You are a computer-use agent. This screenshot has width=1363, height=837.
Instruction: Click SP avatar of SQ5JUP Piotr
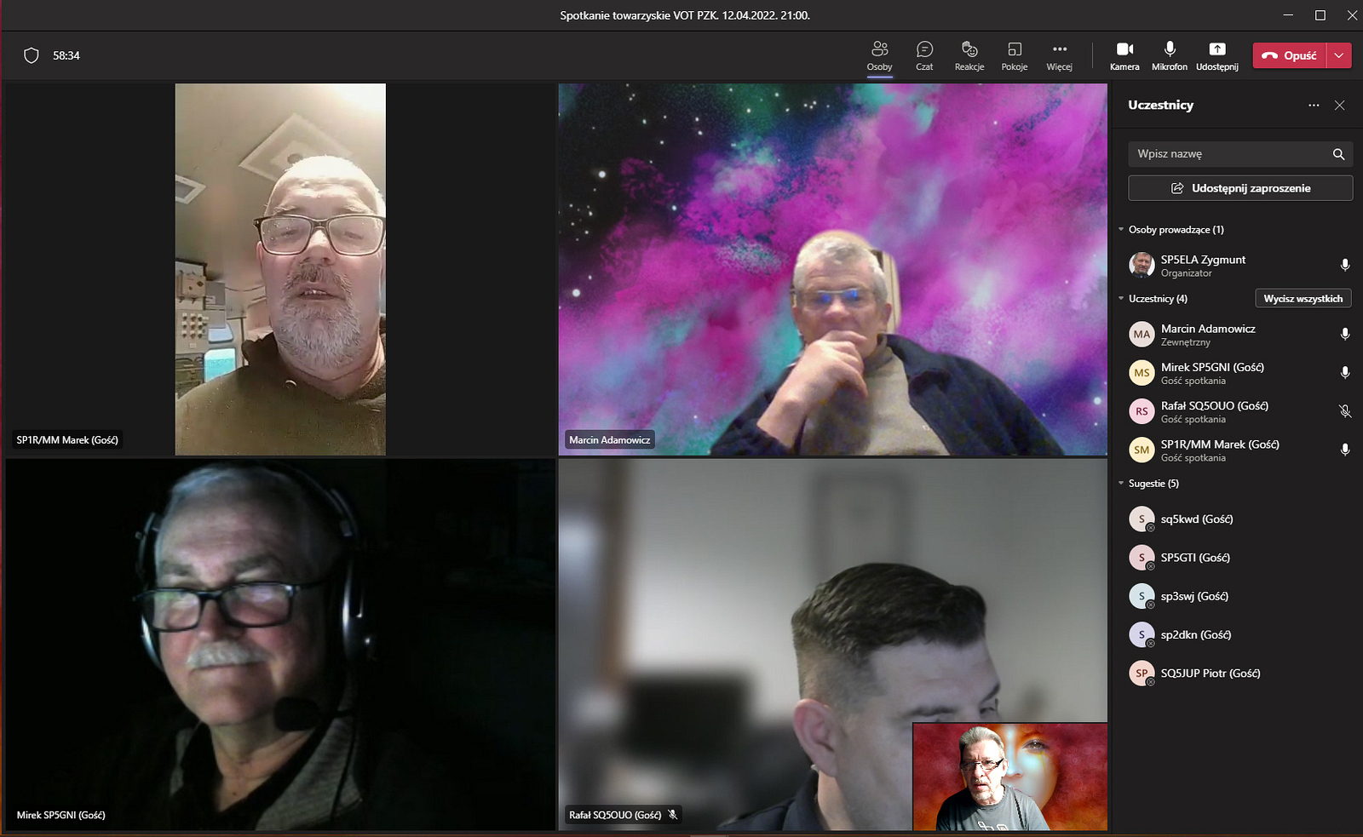[1142, 674]
